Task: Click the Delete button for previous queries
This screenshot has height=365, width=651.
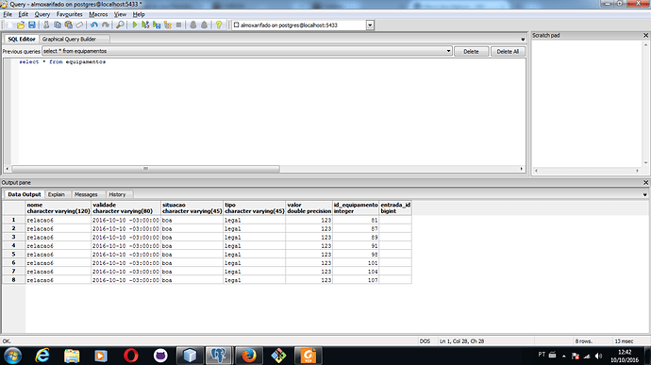Action: pos(471,52)
